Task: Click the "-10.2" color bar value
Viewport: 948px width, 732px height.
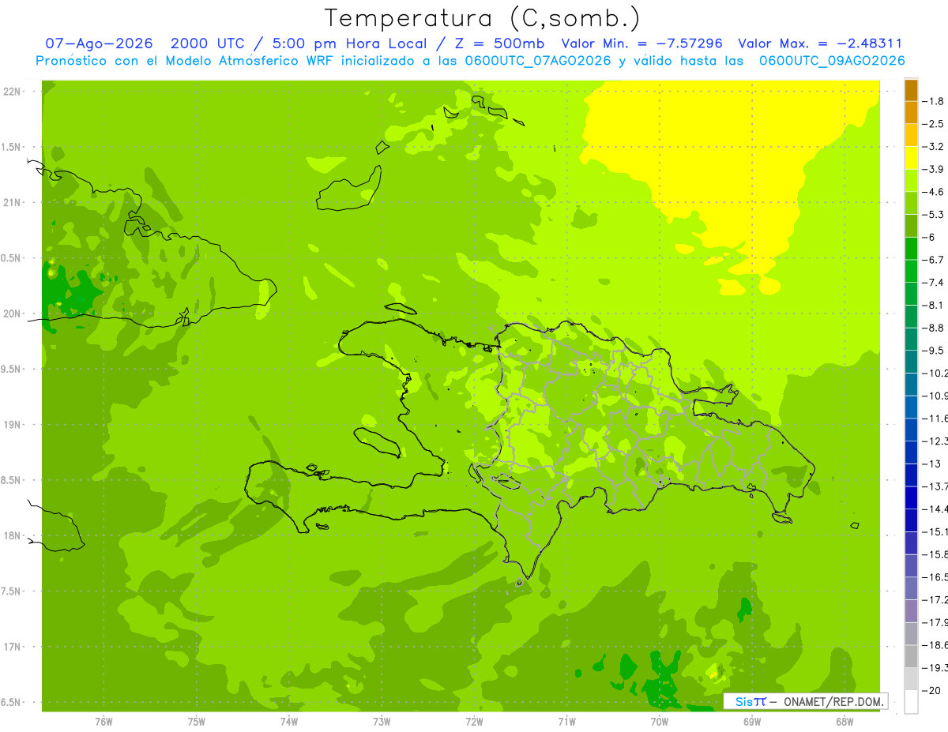Action: pos(934,374)
